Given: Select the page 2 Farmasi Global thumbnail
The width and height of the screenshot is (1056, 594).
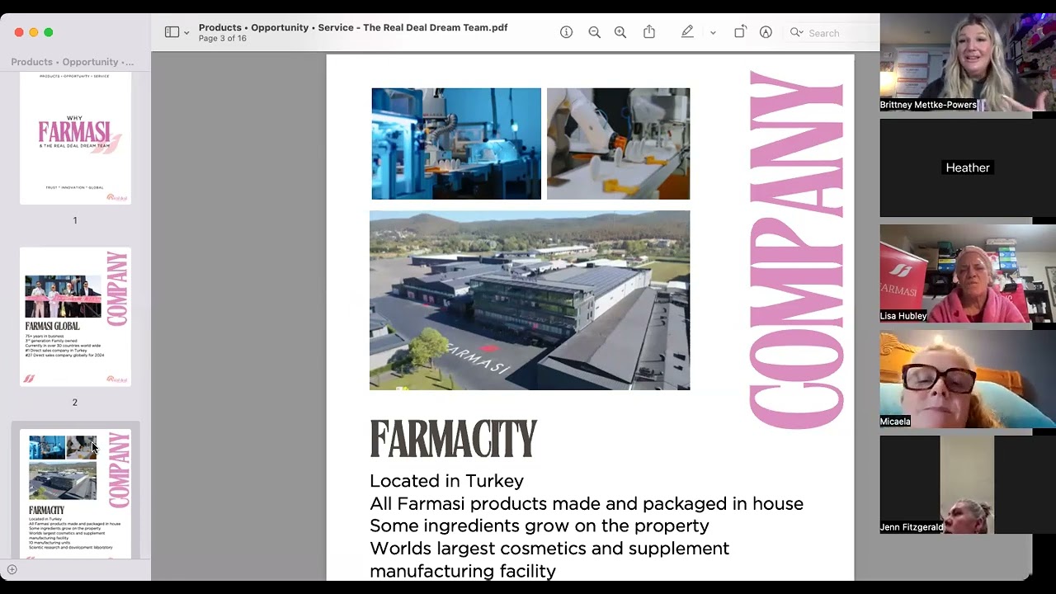Looking at the screenshot, I should (75, 317).
